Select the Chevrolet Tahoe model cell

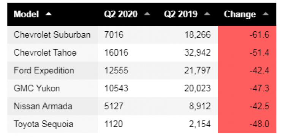[x=52, y=53]
